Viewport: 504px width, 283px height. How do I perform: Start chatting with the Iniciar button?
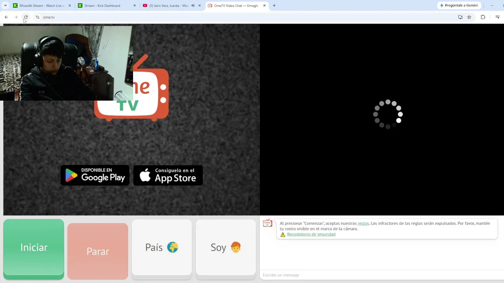pyautogui.click(x=33, y=249)
